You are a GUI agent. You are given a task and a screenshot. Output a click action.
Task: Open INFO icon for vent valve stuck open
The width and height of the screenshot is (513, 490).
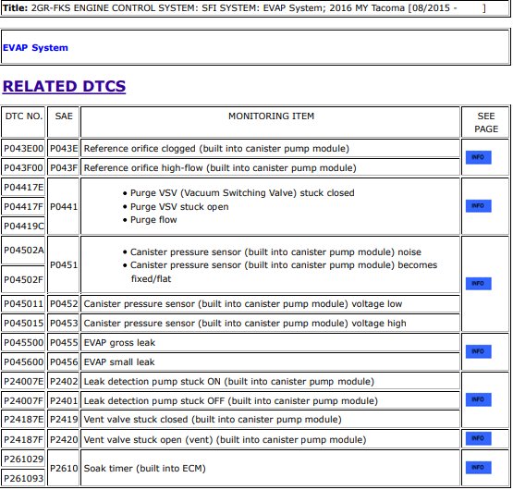pos(478,438)
